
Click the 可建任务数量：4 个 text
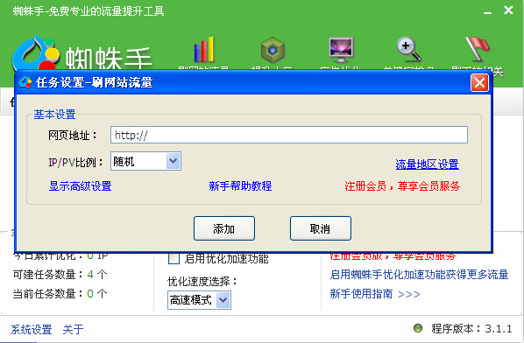[x=60, y=275]
